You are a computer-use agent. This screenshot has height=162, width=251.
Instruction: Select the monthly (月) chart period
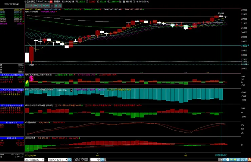(60, 6)
